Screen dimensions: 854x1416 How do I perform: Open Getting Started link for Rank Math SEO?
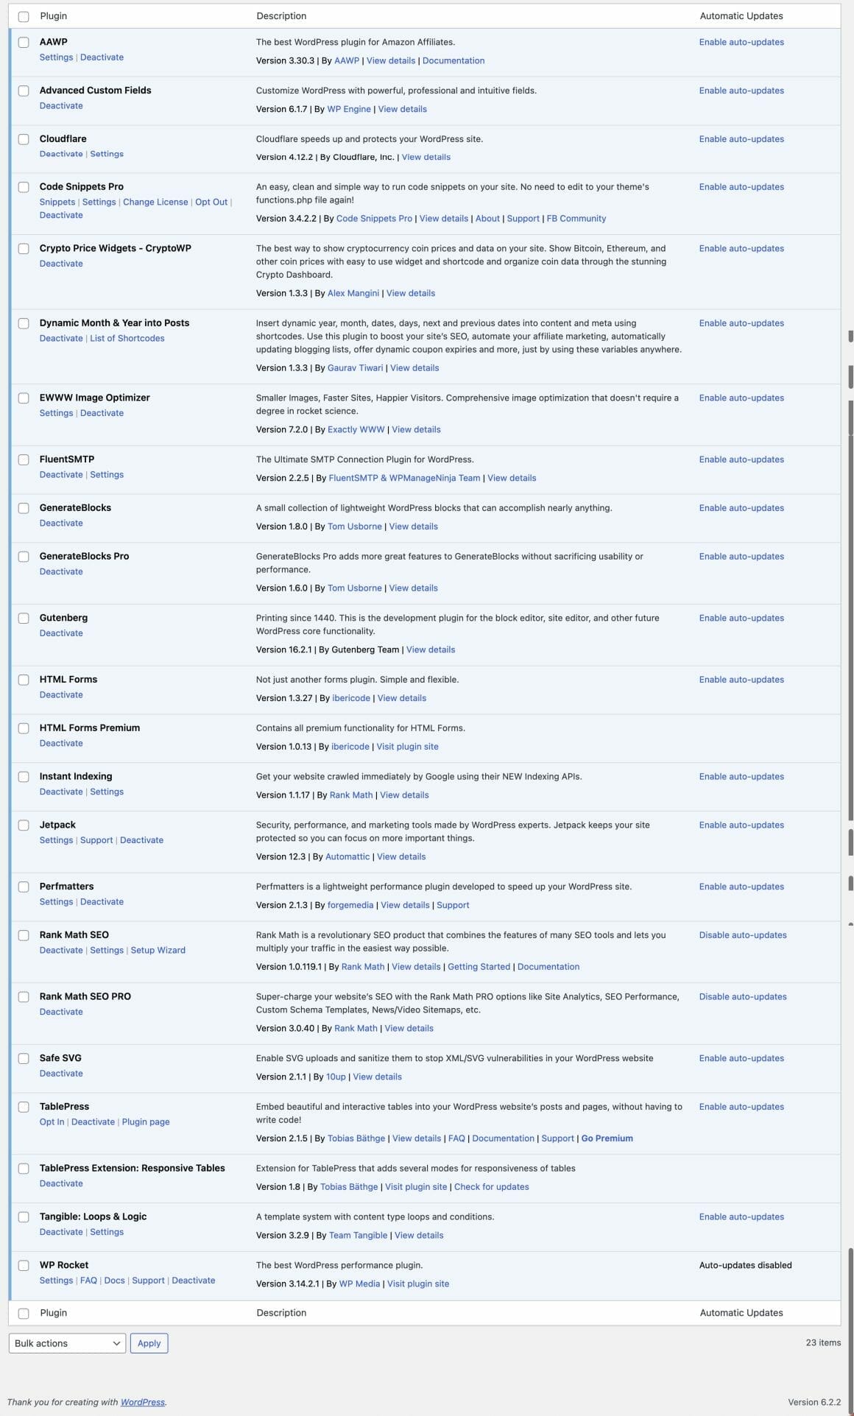tap(479, 967)
